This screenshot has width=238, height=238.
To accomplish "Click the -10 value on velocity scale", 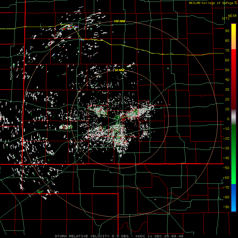I will [226, 129].
